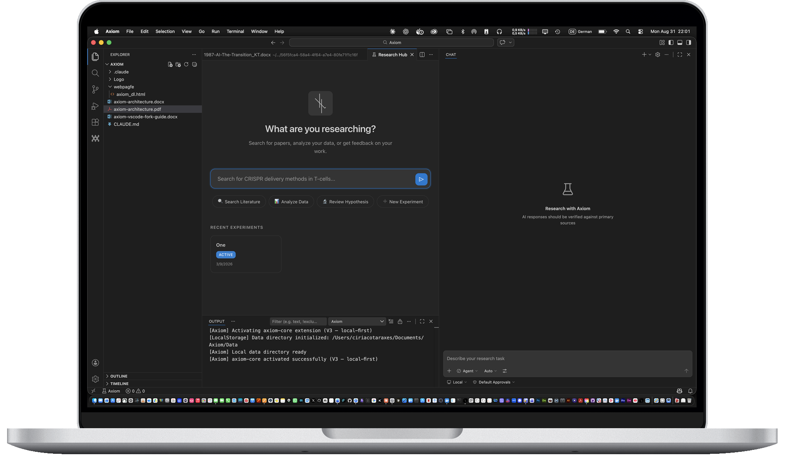Image resolution: width=785 pixels, height=464 pixels.
Task: Open Copilot status icon in status bar
Action: (679, 391)
